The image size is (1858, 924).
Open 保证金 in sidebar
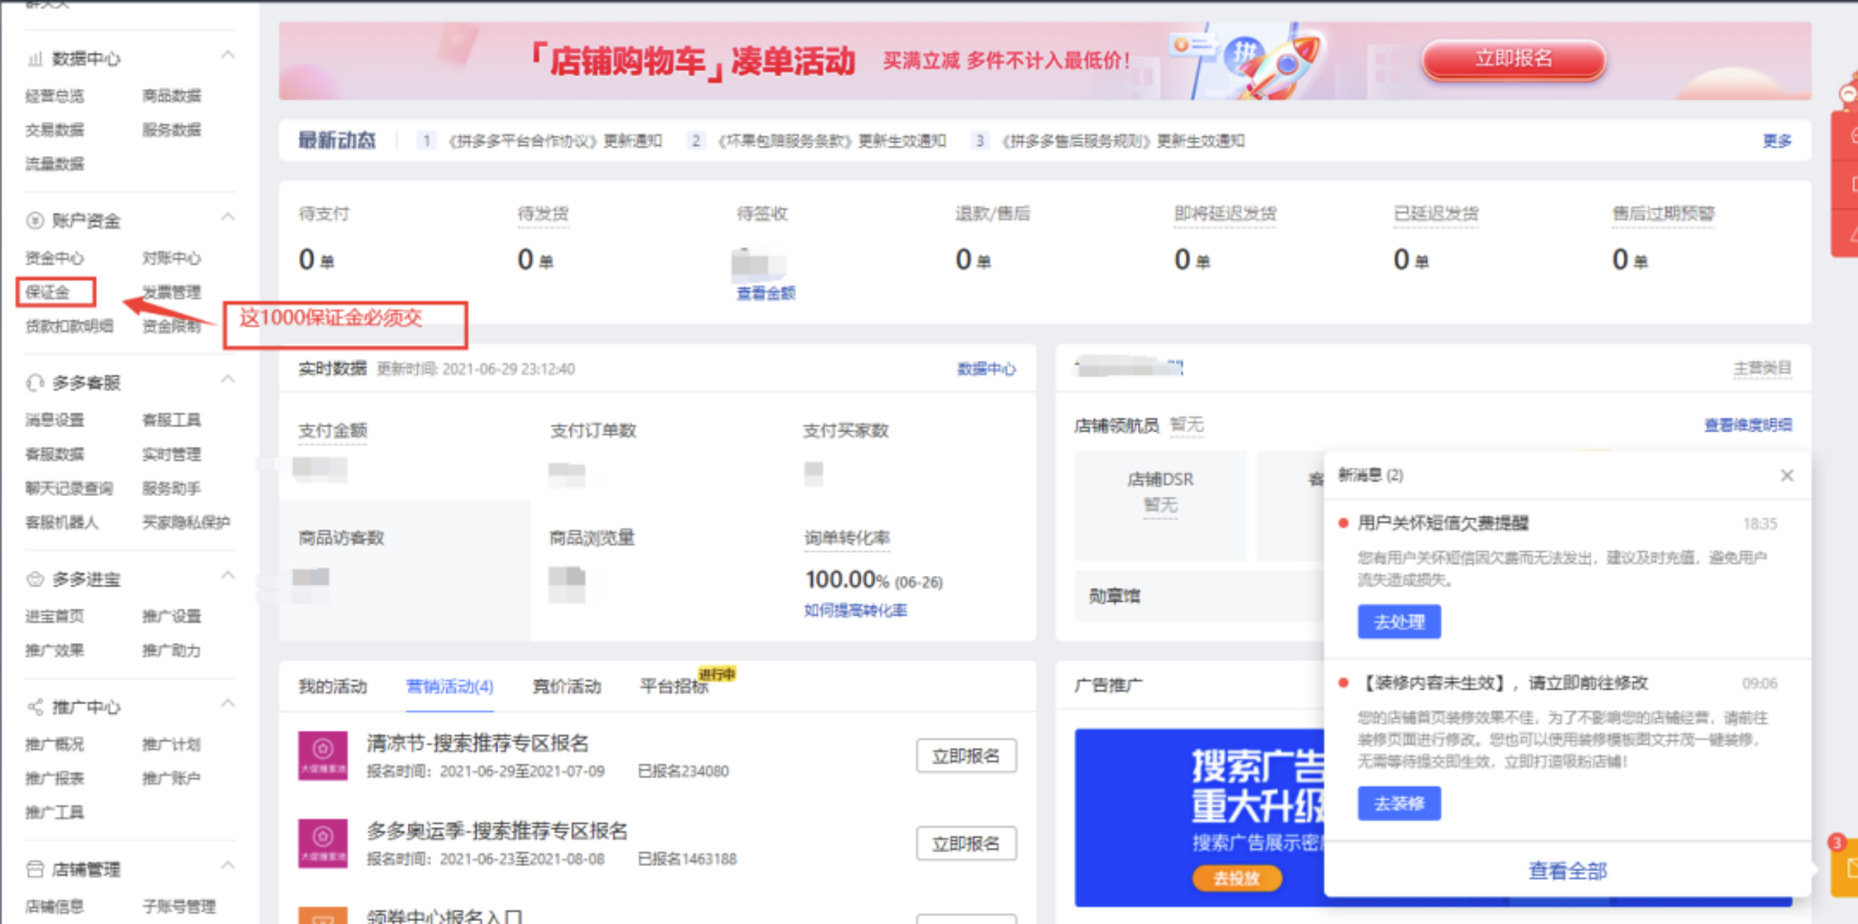point(48,292)
